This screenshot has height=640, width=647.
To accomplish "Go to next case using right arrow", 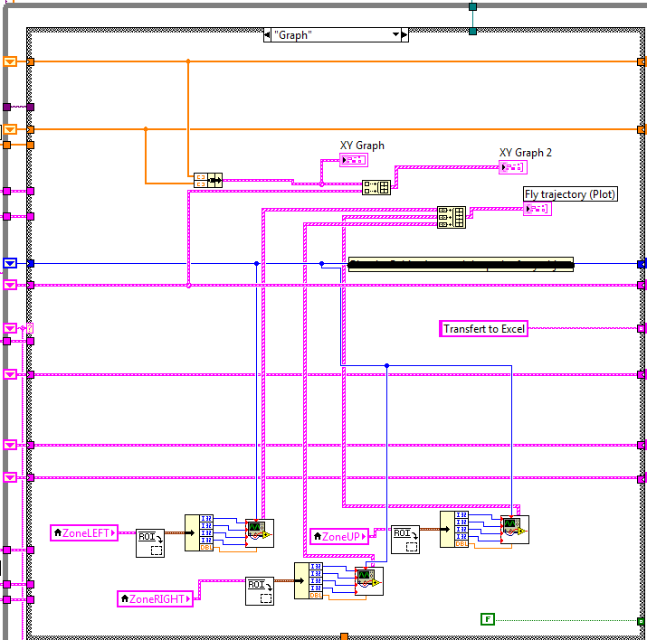I will coord(404,35).
